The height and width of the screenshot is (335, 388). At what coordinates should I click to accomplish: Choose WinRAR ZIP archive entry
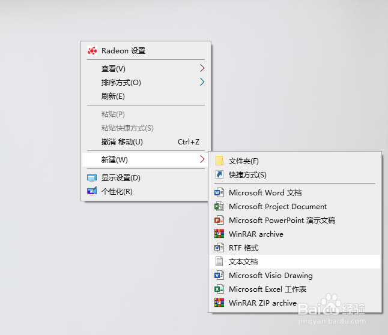tap(295, 303)
